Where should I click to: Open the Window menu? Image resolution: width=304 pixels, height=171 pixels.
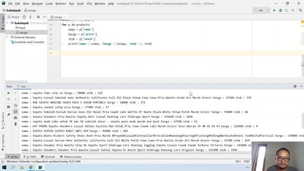[100, 3]
